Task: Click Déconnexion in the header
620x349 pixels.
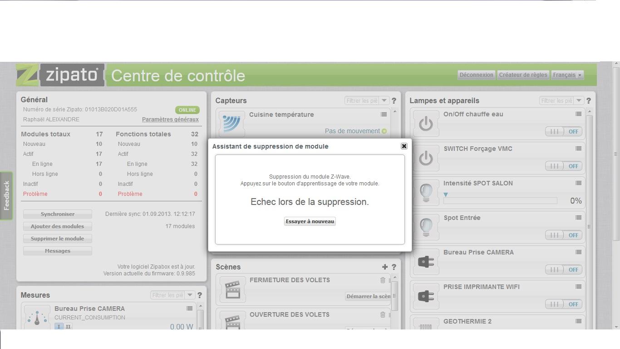Action: [x=476, y=75]
